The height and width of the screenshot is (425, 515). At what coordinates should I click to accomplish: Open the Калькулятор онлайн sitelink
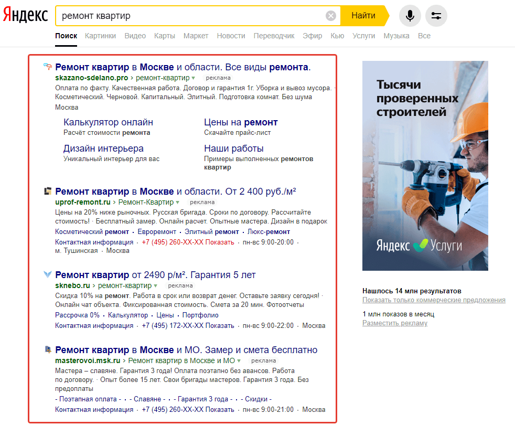click(x=108, y=122)
